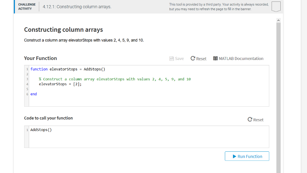
Task: Click the scrollbar up arrow
Action: (278, 20)
